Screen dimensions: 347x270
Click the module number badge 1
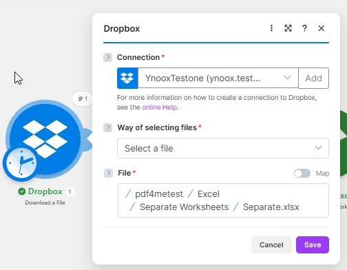point(70,191)
